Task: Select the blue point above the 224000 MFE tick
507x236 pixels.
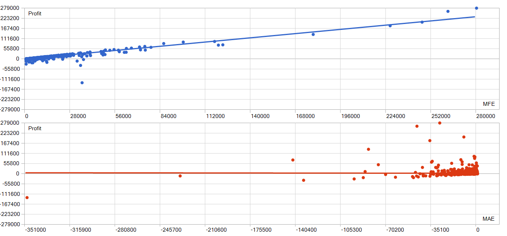Action: pos(390,26)
